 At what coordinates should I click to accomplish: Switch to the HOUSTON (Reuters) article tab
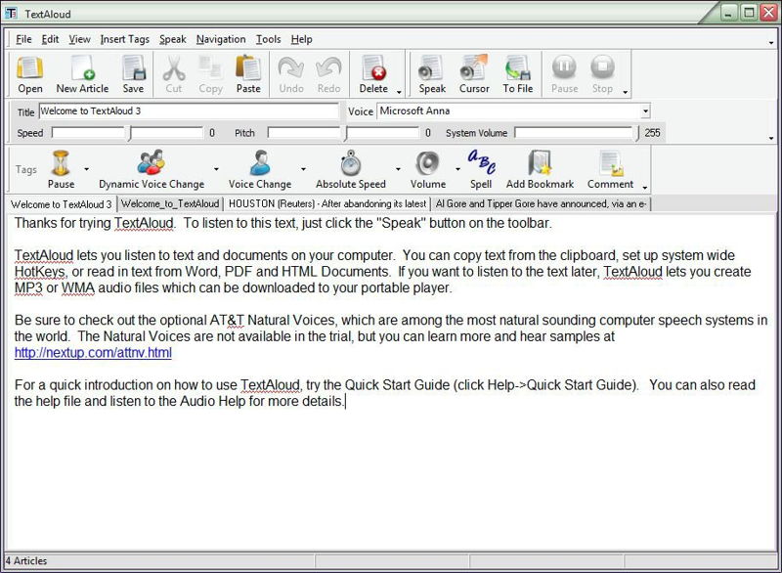coord(326,204)
